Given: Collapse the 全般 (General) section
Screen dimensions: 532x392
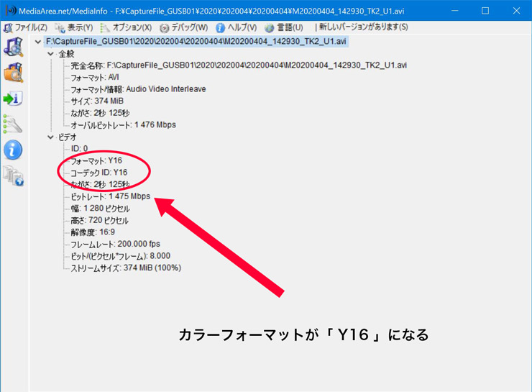Looking at the screenshot, I should click(x=50, y=54).
